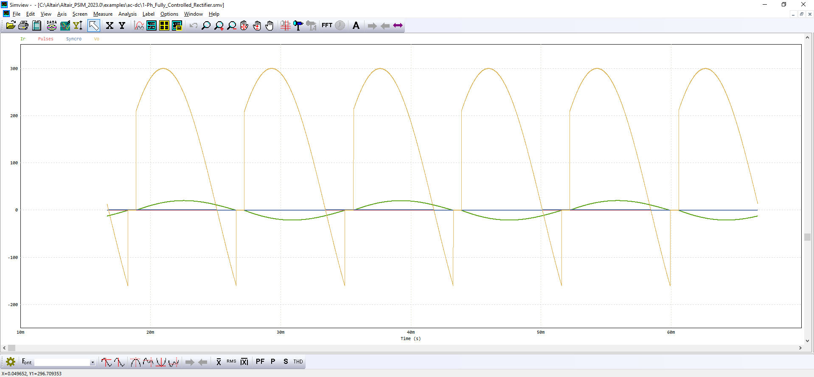Click the Syncro curve legend label
814x377 pixels.
pos(74,39)
